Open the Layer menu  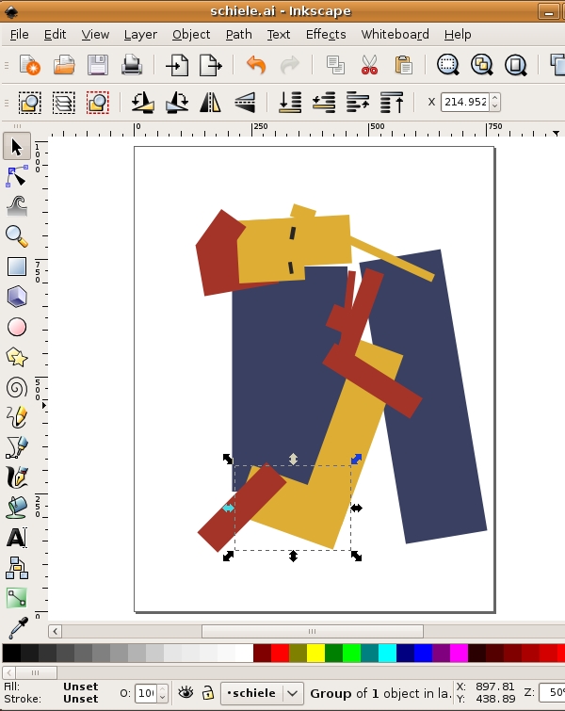140,35
